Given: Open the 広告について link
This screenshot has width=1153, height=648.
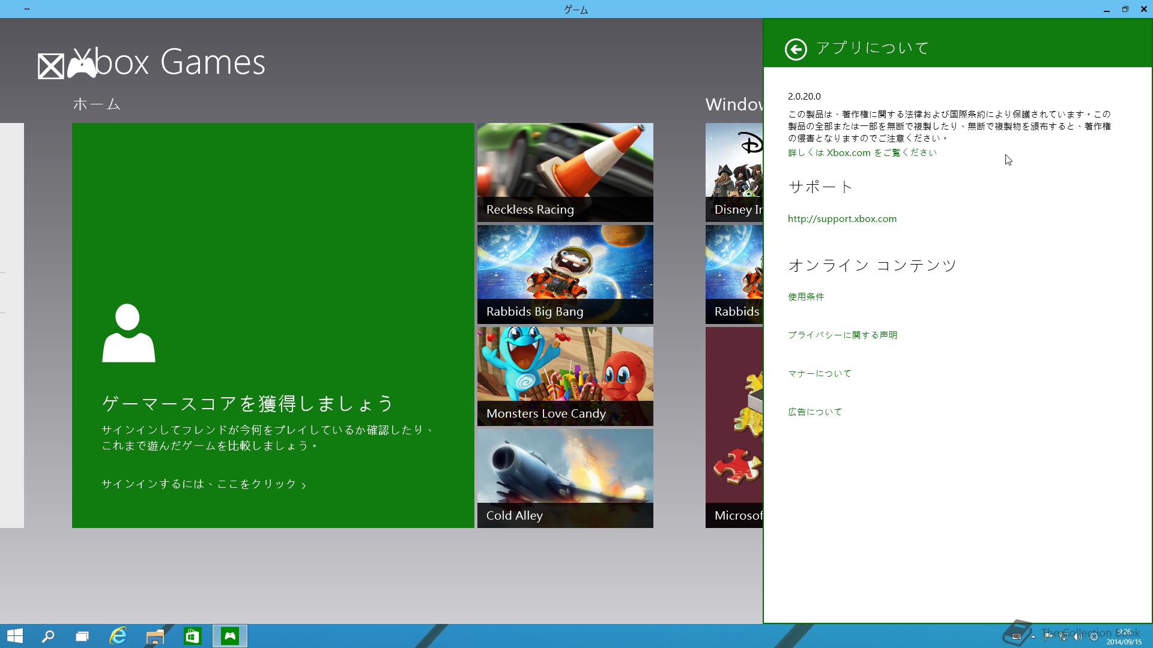Looking at the screenshot, I should pos(815,412).
